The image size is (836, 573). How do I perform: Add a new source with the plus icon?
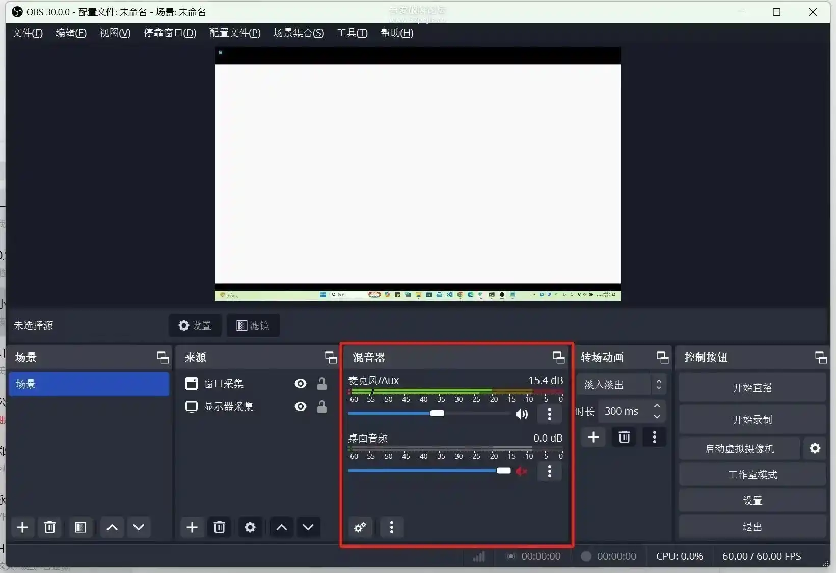pyautogui.click(x=192, y=527)
